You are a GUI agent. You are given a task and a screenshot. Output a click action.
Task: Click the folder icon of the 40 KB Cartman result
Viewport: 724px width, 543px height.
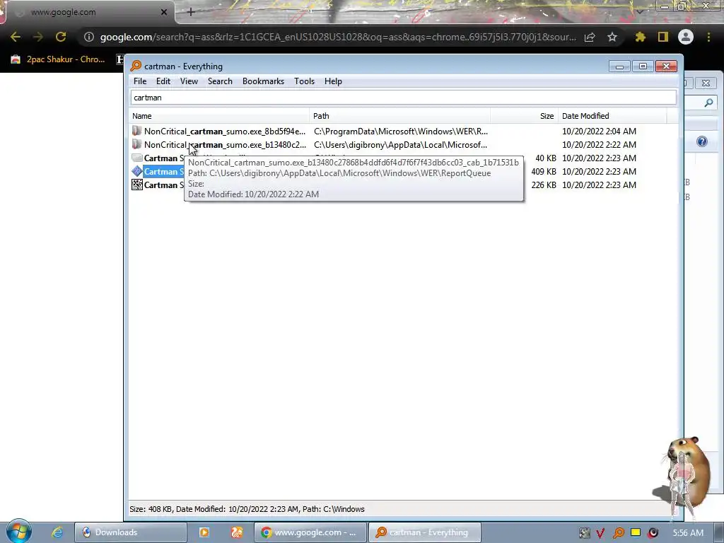point(136,158)
